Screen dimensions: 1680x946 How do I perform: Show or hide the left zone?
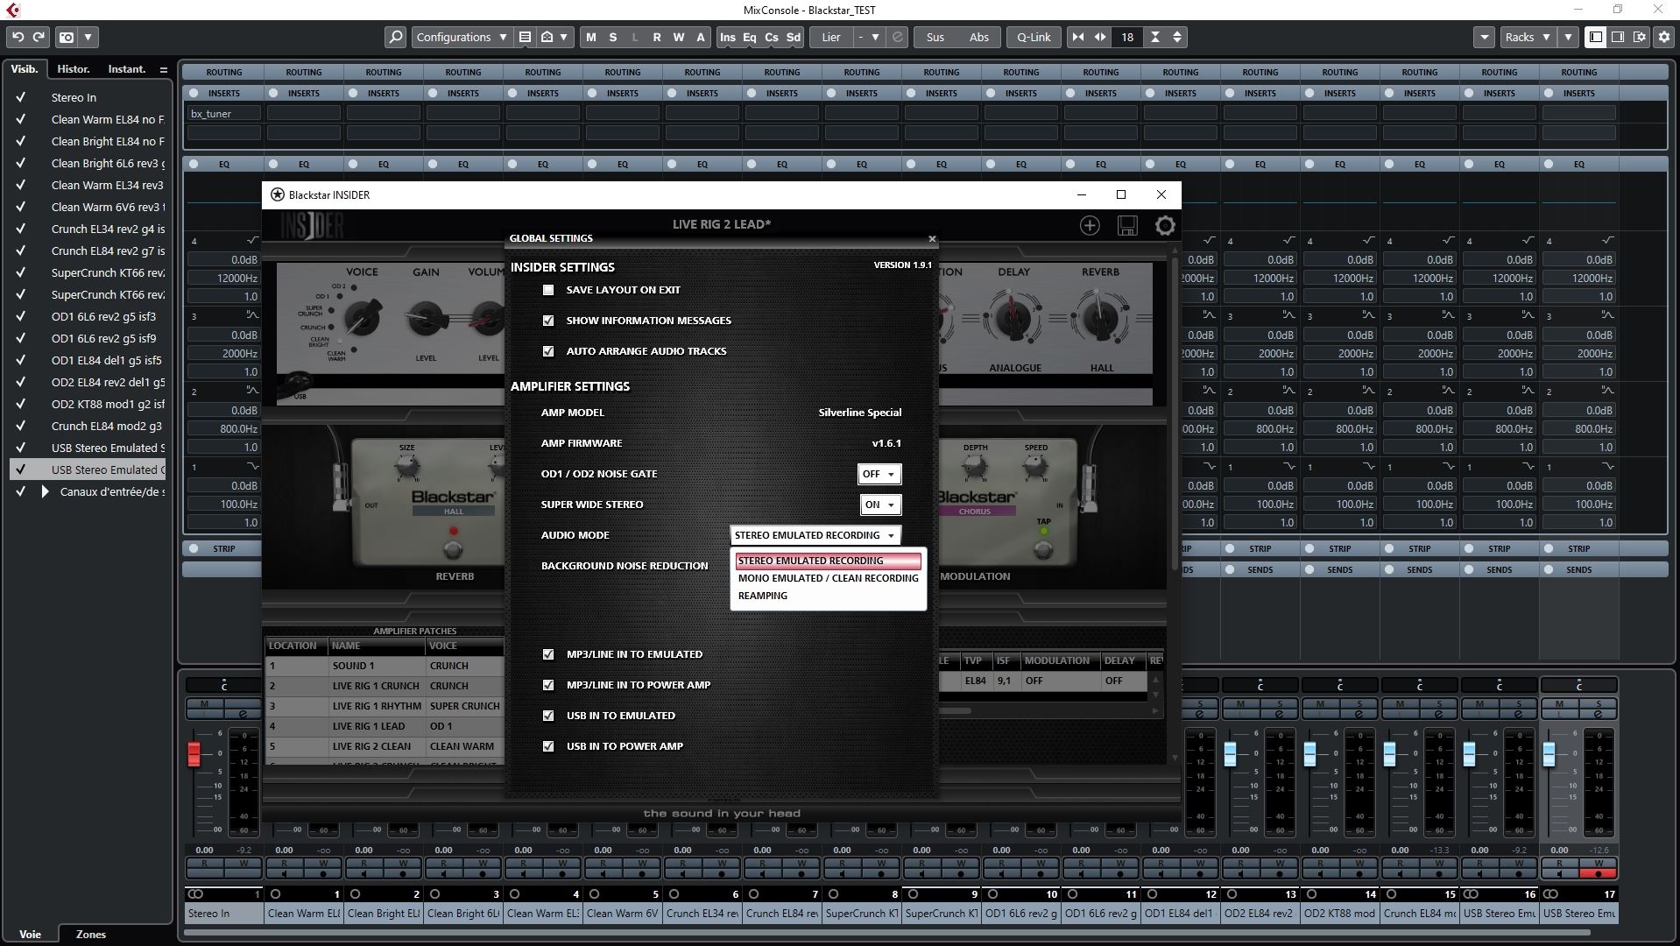(1596, 37)
